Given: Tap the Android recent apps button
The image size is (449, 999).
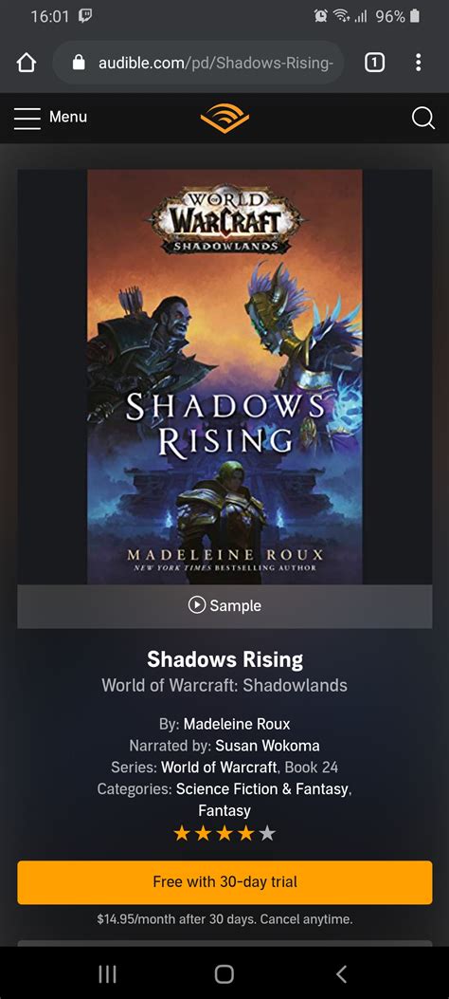Looking at the screenshot, I should (x=107, y=973).
